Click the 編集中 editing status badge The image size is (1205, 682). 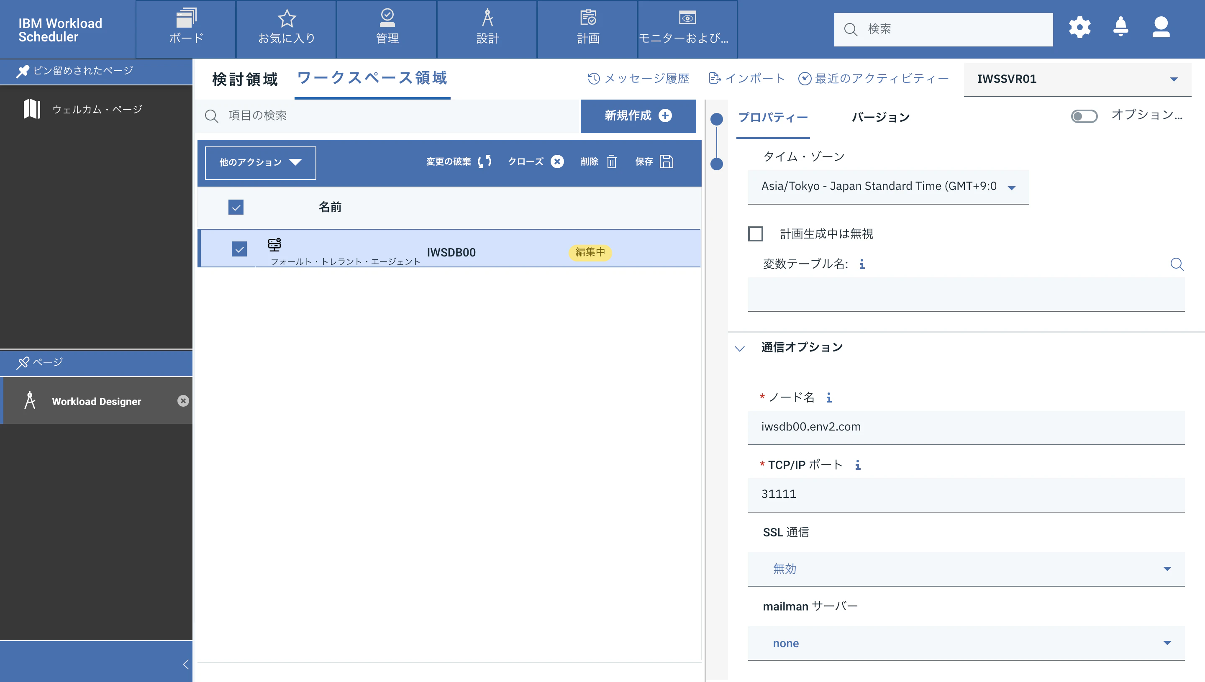pyautogui.click(x=590, y=252)
